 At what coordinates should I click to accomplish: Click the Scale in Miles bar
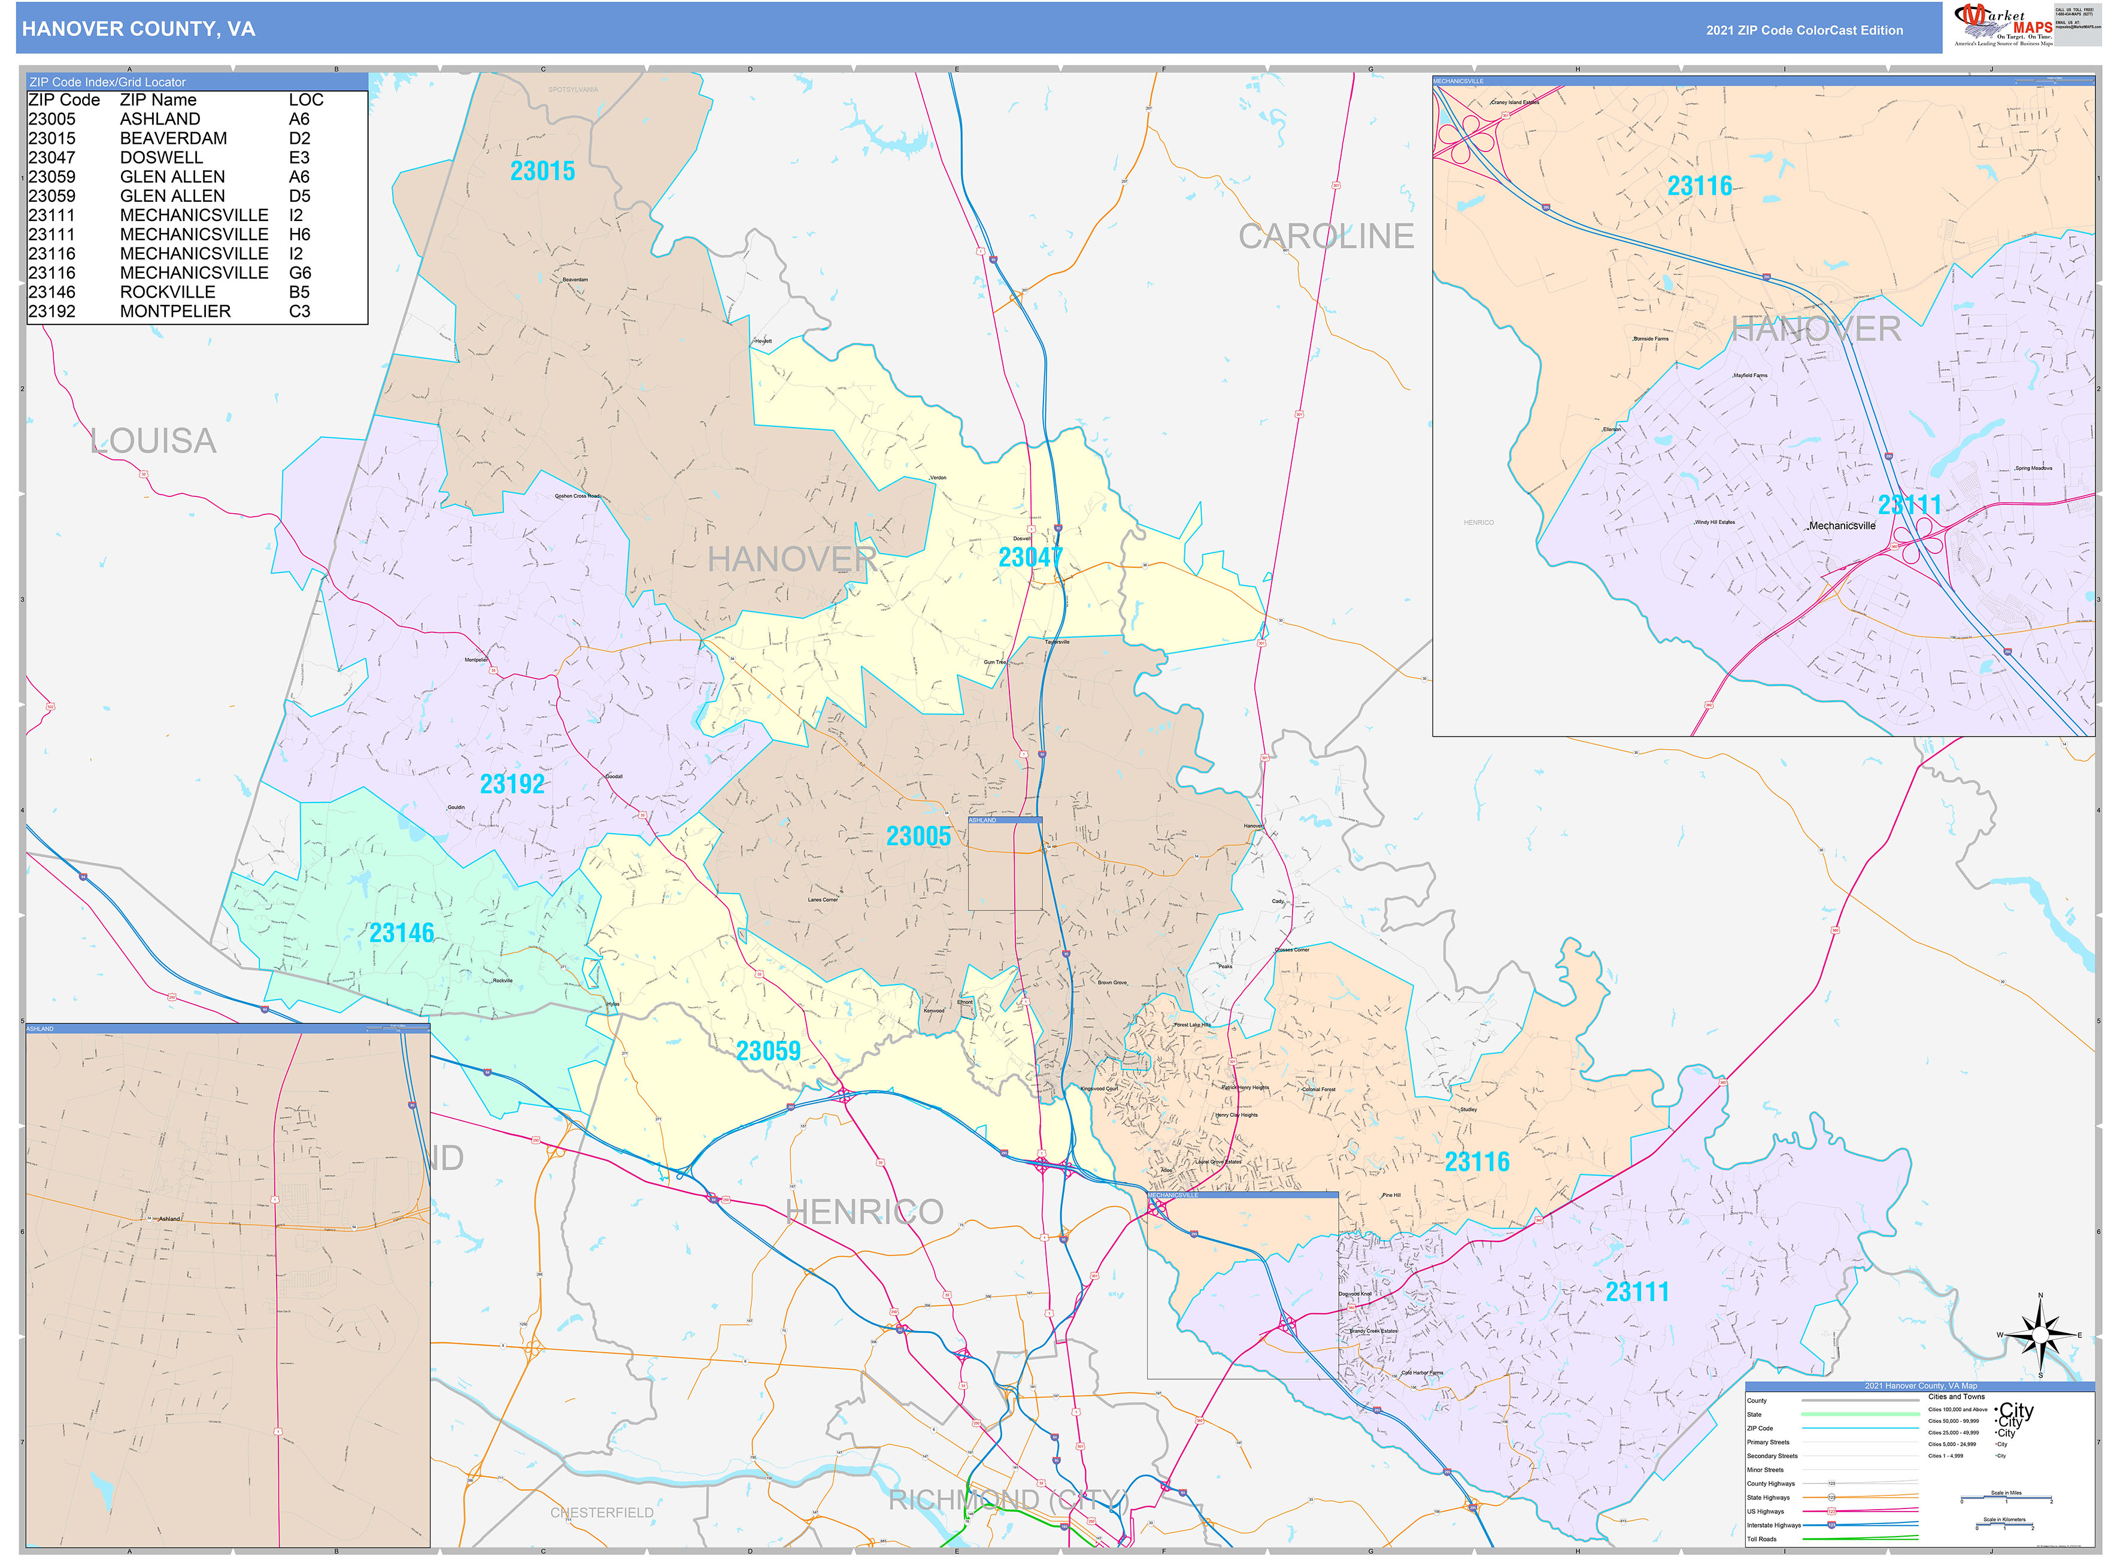click(x=2006, y=1498)
